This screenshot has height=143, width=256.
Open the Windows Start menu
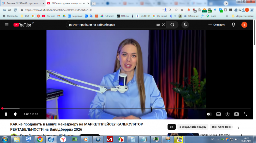point(5,139)
